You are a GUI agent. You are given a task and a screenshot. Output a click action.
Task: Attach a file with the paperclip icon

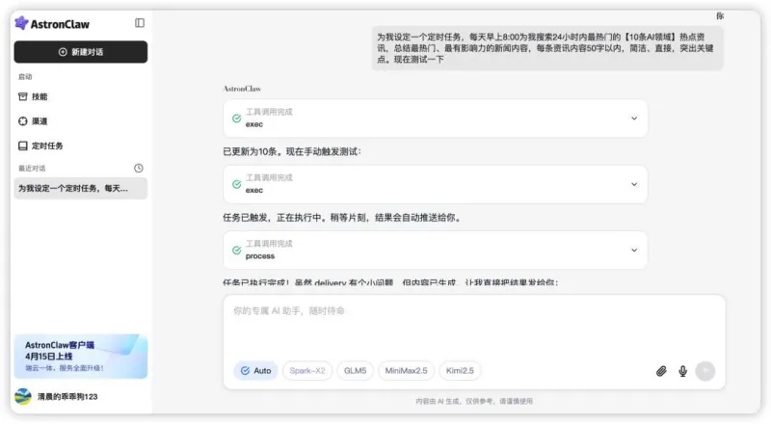[x=661, y=371]
